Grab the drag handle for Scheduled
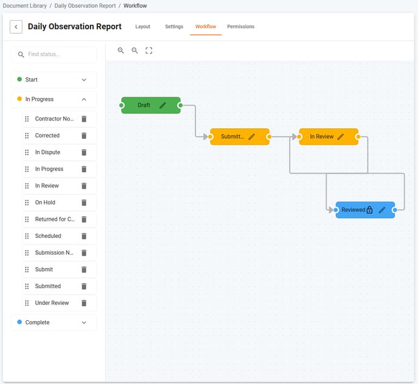This screenshot has width=418, height=384. click(x=27, y=236)
